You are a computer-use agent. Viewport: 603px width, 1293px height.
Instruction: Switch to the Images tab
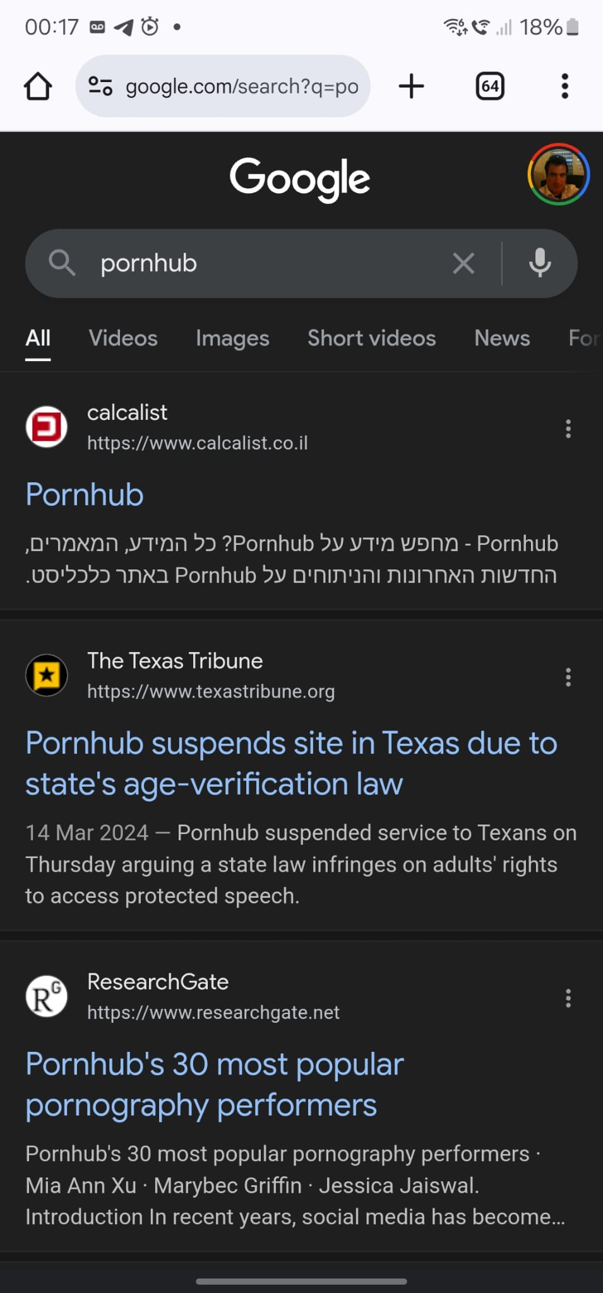click(232, 338)
